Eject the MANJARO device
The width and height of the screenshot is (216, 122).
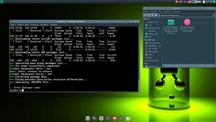160,46
